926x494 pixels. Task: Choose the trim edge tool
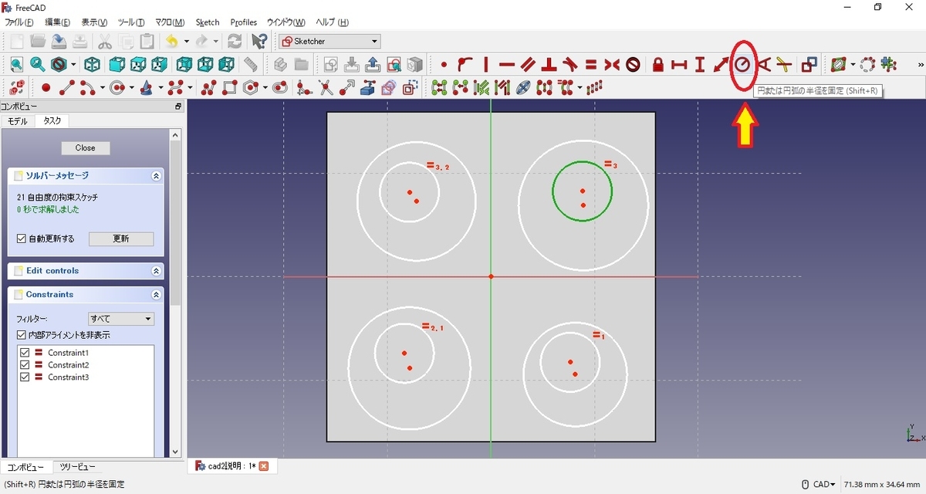coord(326,88)
